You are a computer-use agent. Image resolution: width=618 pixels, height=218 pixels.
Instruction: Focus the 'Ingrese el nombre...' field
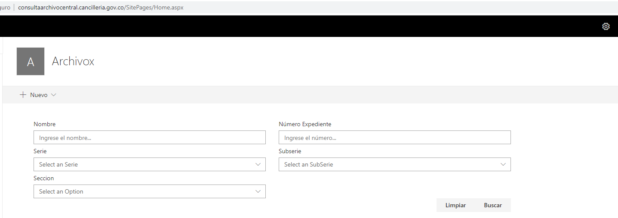pyautogui.click(x=149, y=138)
